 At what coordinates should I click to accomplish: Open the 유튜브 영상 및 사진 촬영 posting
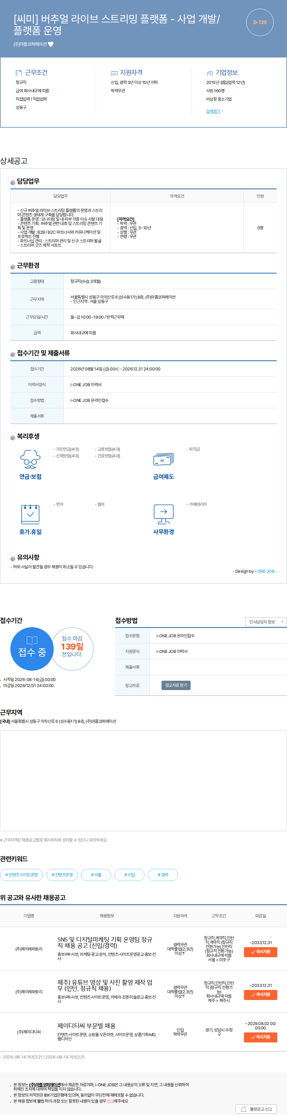tap(105, 985)
